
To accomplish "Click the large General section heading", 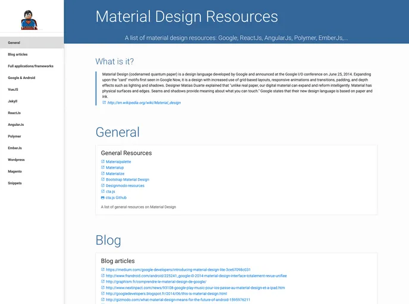I will (118, 132).
